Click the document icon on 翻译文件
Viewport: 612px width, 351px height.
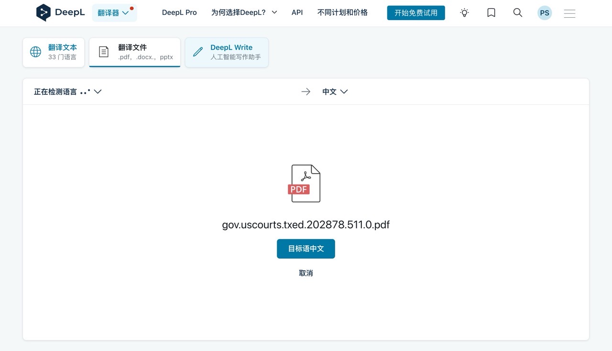coord(104,52)
